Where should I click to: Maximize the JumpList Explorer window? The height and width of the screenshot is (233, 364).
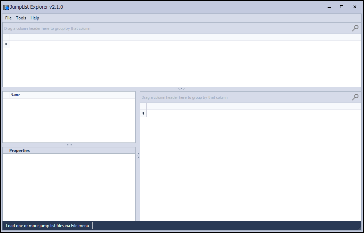click(x=341, y=7)
